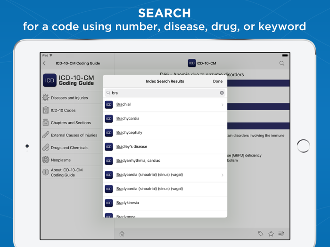
Task: Click the Chapters and Sections box icon
Action: pyautogui.click(x=45, y=122)
